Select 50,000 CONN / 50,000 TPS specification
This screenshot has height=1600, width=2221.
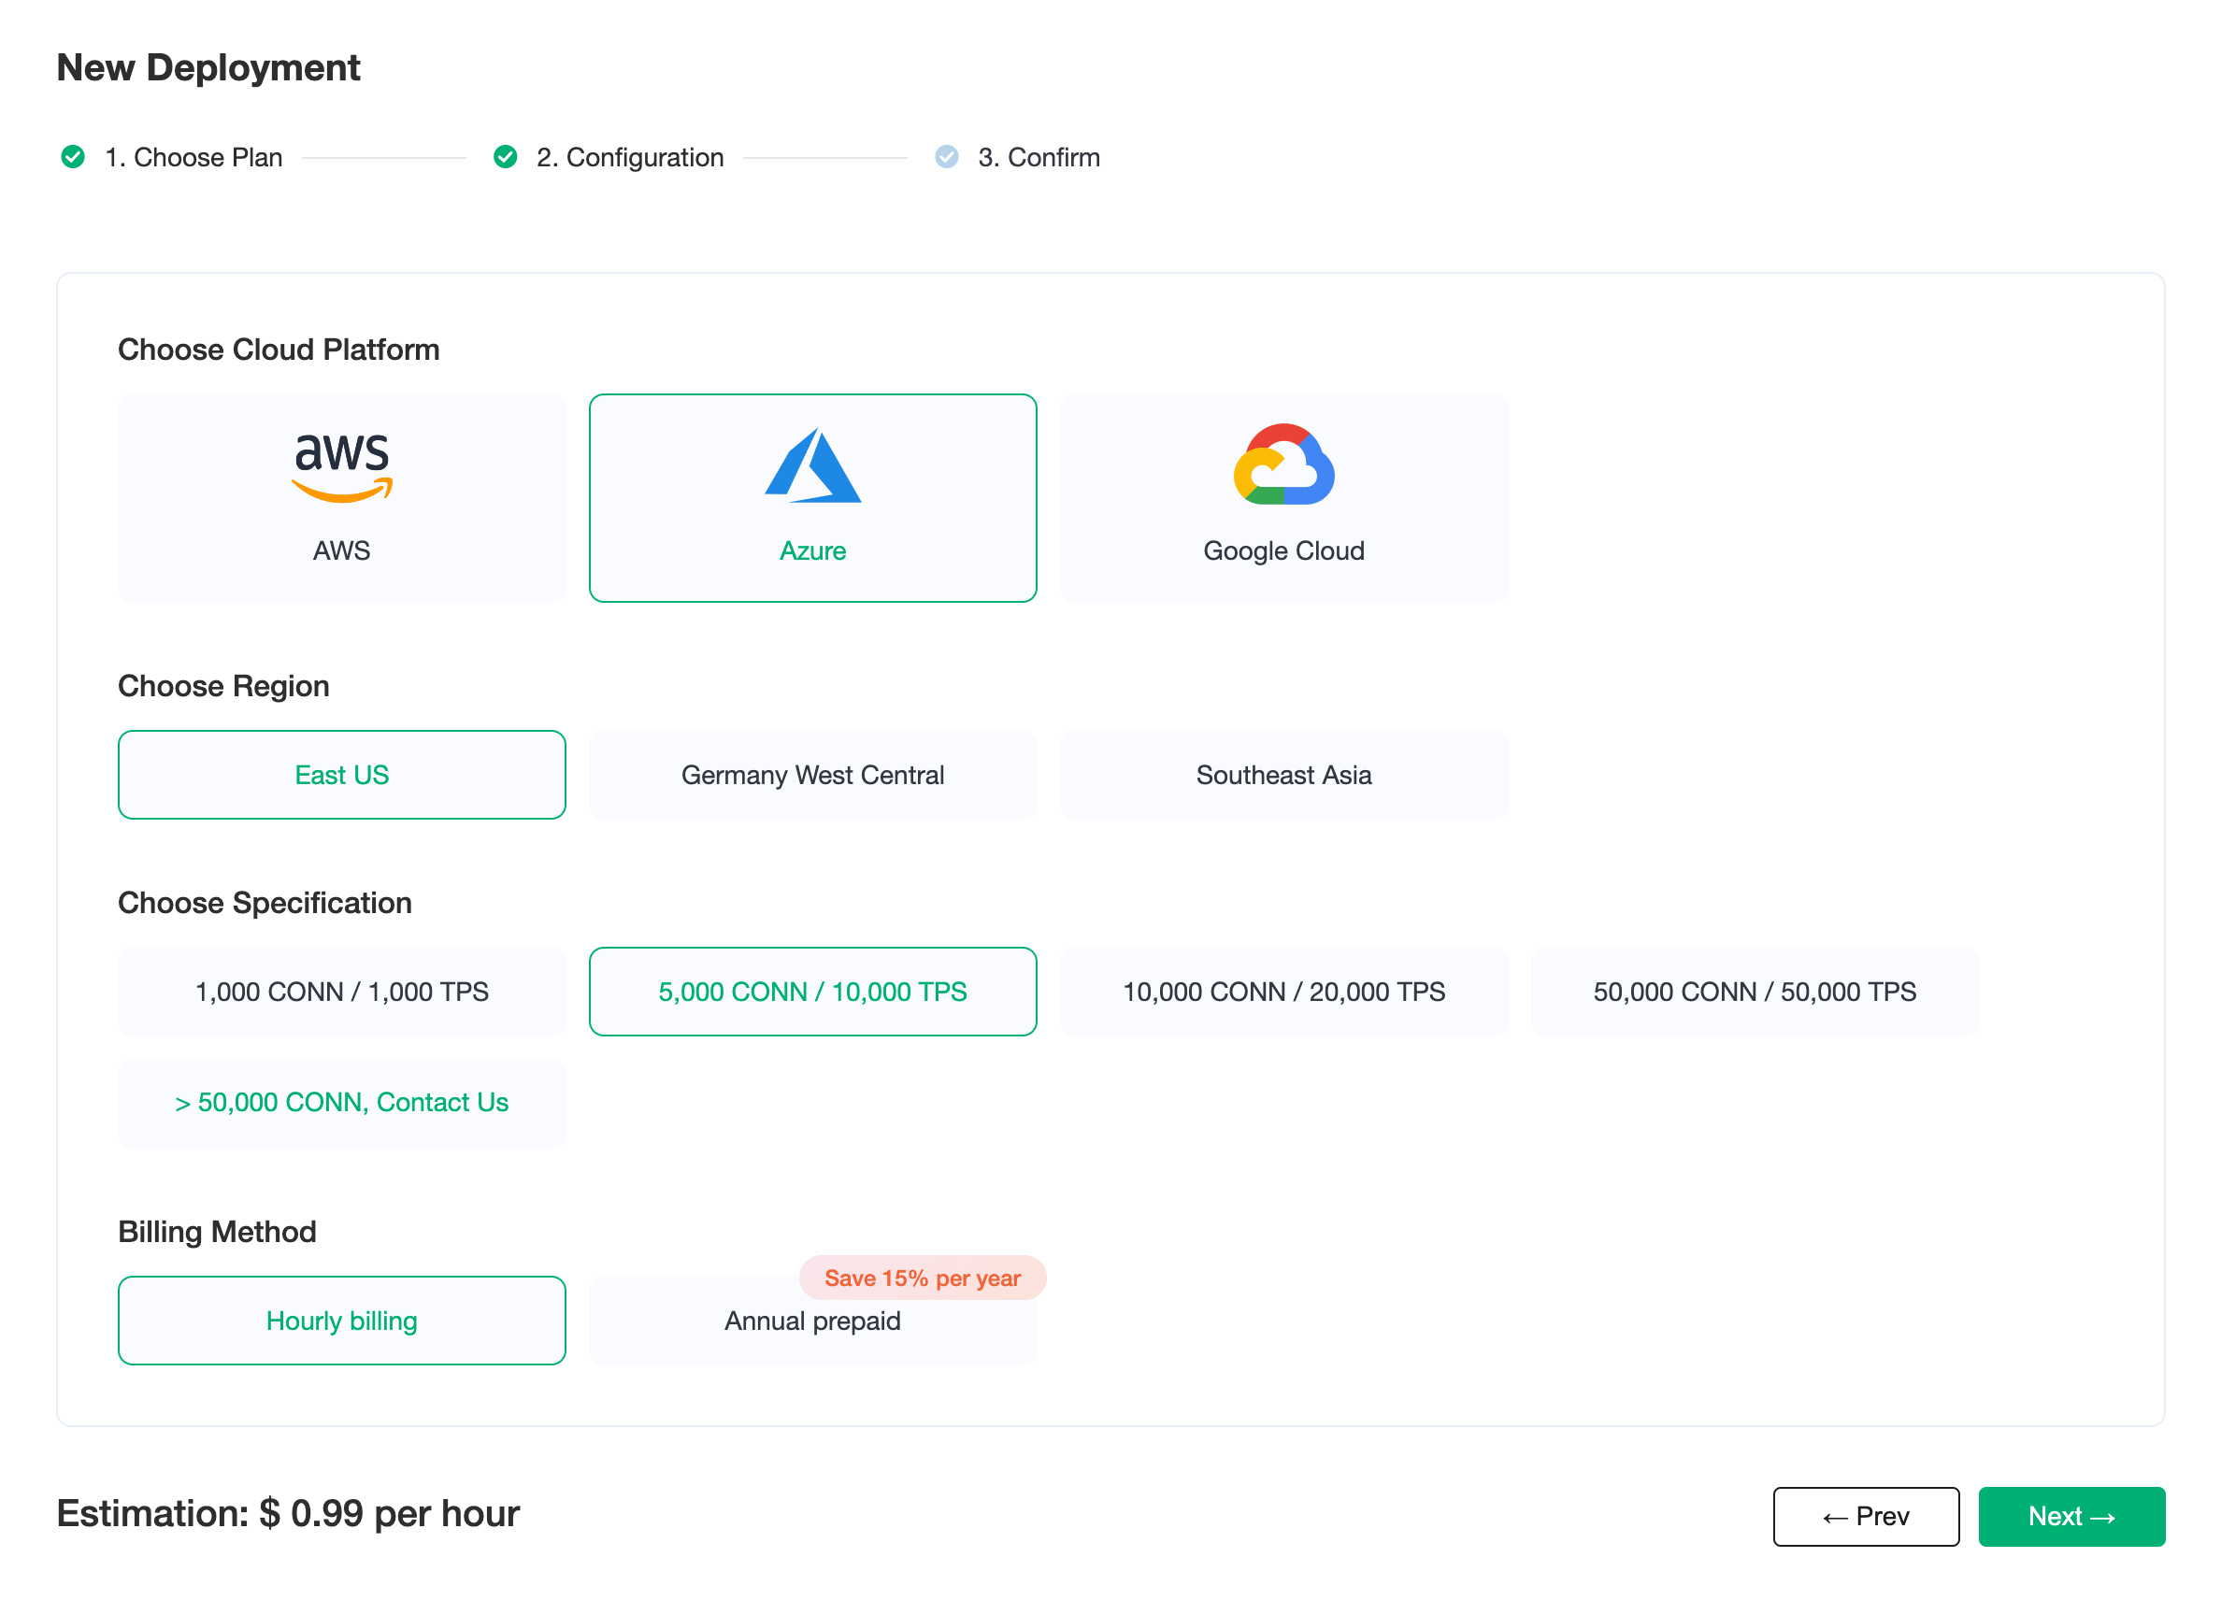(1755, 991)
